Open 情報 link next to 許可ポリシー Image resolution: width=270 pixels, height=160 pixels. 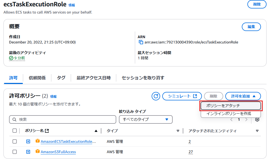[53, 96]
